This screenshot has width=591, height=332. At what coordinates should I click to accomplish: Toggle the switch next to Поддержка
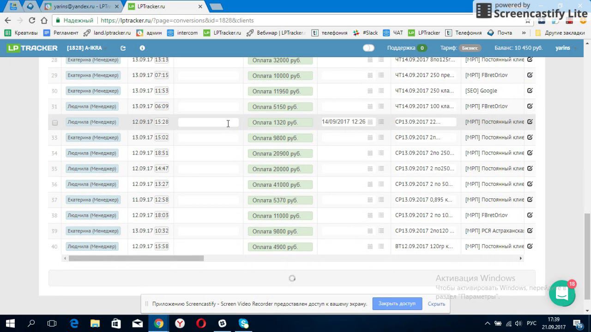point(368,48)
